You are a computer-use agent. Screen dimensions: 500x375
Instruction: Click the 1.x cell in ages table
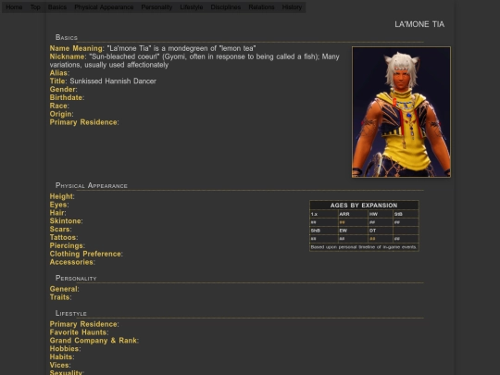tap(324, 214)
